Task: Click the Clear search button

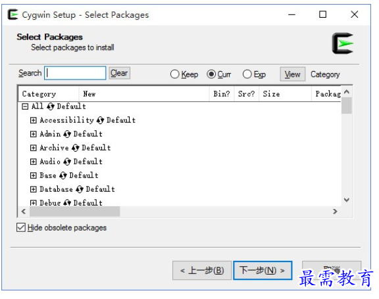Action: 119,73
